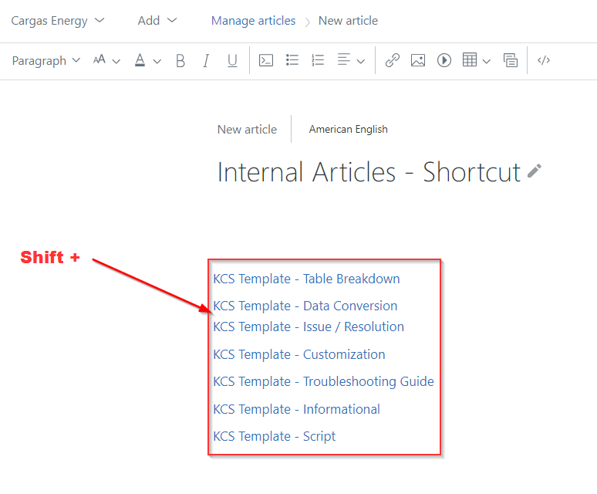Go to Manage articles breadcrumb
The height and width of the screenshot is (494, 597).
click(x=253, y=21)
